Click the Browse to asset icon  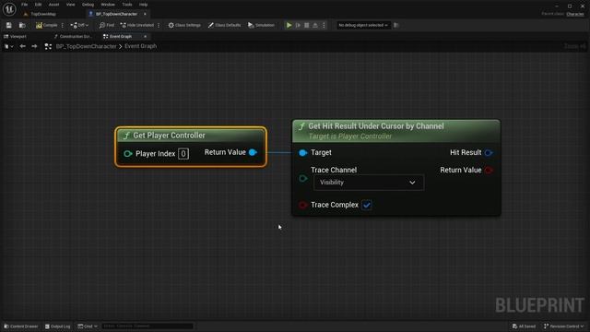coord(22,25)
